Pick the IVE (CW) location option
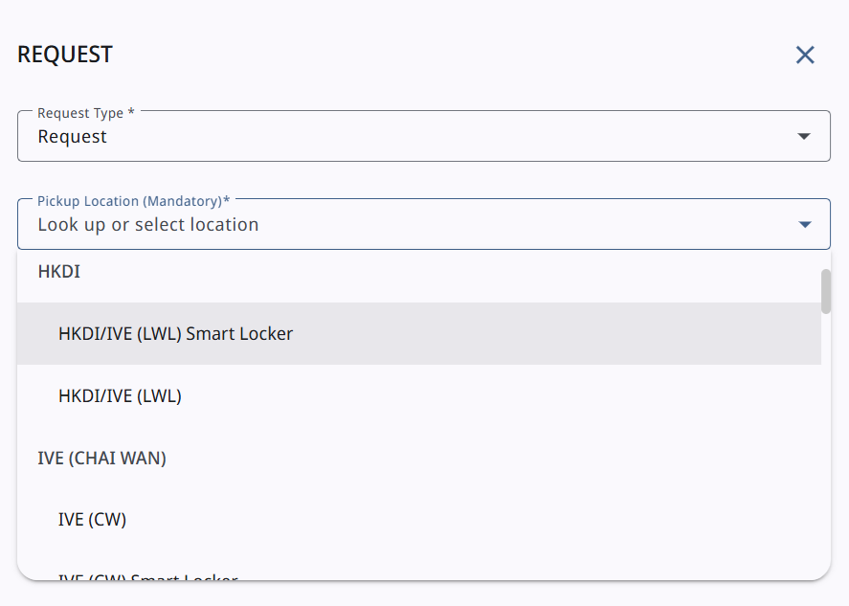The width and height of the screenshot is (849, 606). (92, 520)
